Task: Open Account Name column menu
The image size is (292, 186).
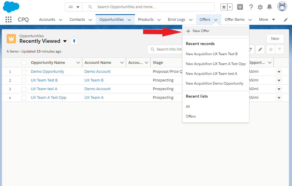Action: [x=122, y=63]
